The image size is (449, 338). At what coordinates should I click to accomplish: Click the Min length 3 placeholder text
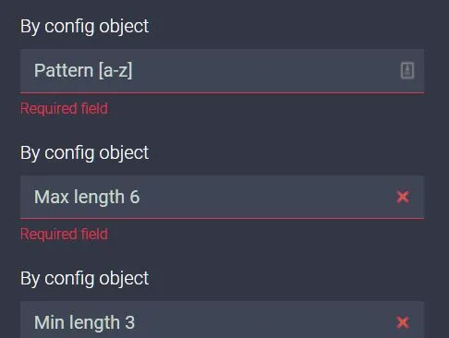[x=84, y=322]
